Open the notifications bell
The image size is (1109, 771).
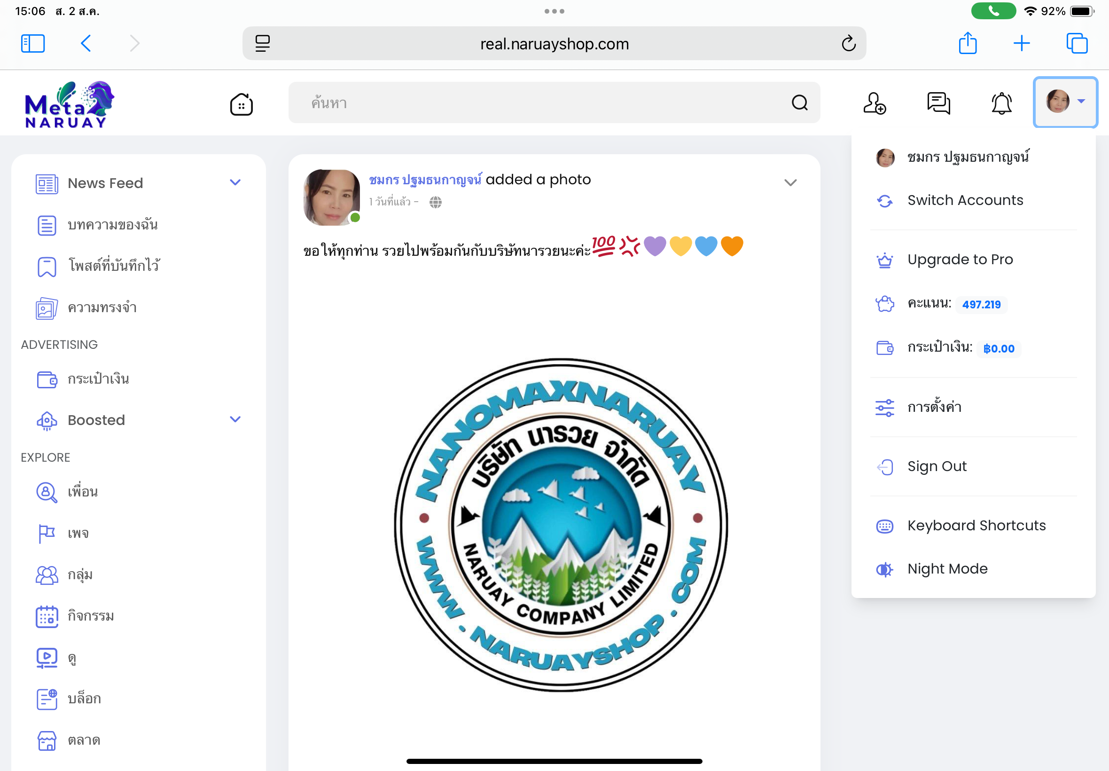coord(1001,103)
